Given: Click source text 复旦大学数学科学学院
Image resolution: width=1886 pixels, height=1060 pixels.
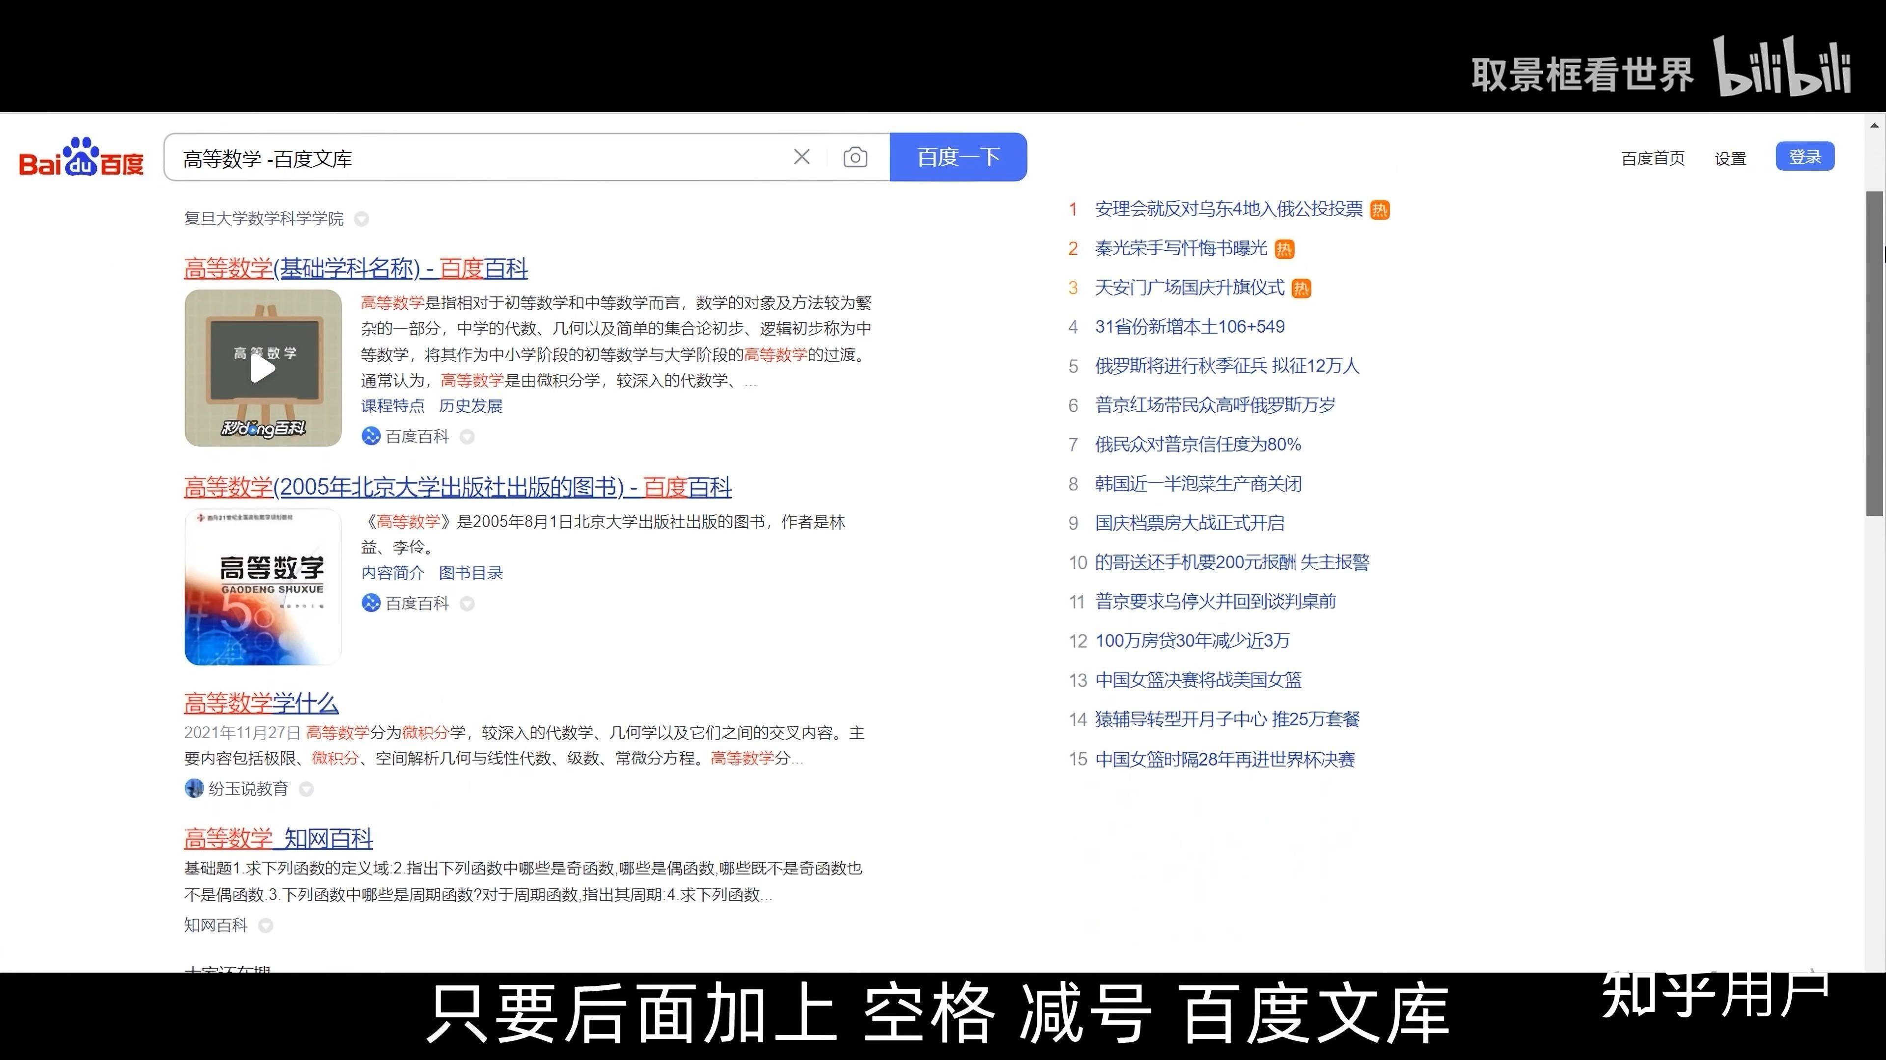Looking at the screenshot, I should point(264,219).
